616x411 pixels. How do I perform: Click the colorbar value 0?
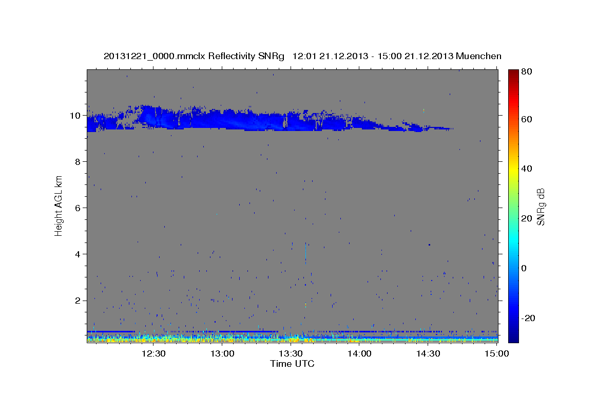524,268
